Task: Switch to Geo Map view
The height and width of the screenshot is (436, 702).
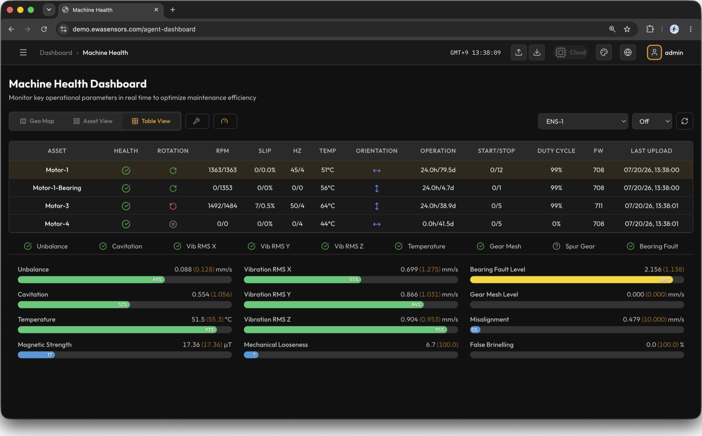Action: pyautogui.click(x=37, y=121)
